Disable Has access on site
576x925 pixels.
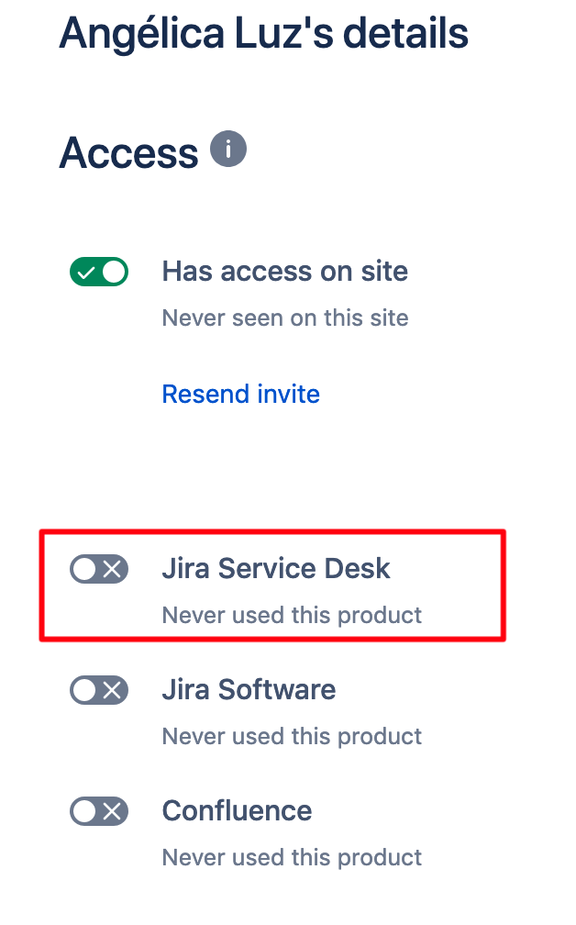pyautogui.click(x=99, y=272)
